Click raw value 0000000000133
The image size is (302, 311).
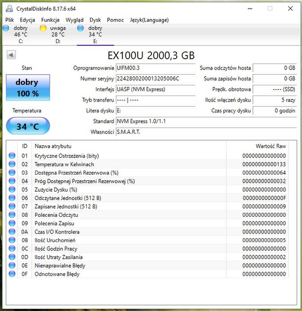[x=264, y=164]
